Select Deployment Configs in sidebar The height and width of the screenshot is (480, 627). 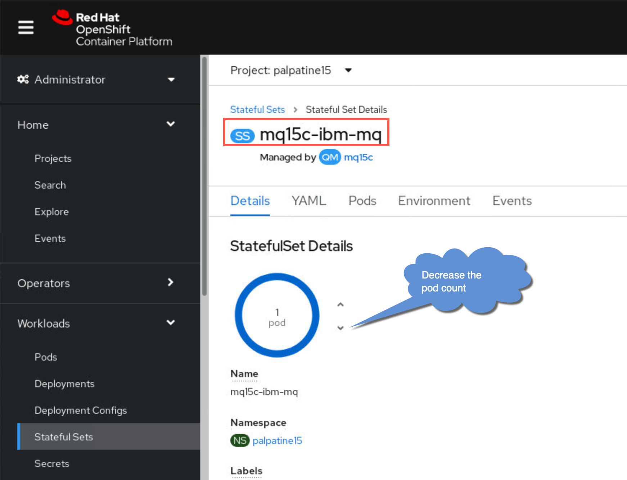pyautogui.click(x=81, y=410)
